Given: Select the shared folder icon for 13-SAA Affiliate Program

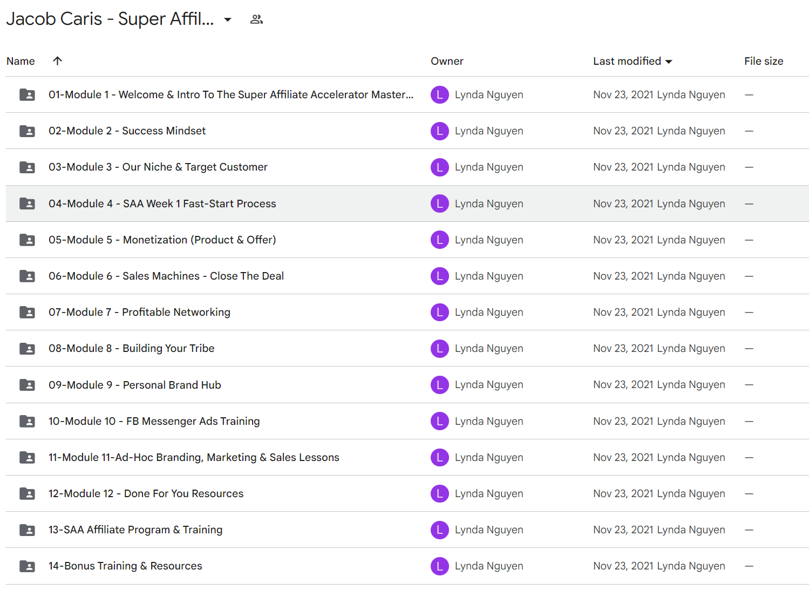Looking at the screenshot, I should pyautogui.click(x=27, y=530).
